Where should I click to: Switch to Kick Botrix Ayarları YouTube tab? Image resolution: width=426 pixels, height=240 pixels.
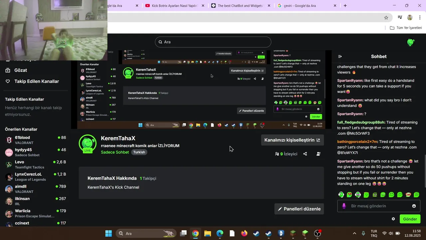[x=175, y=6]
